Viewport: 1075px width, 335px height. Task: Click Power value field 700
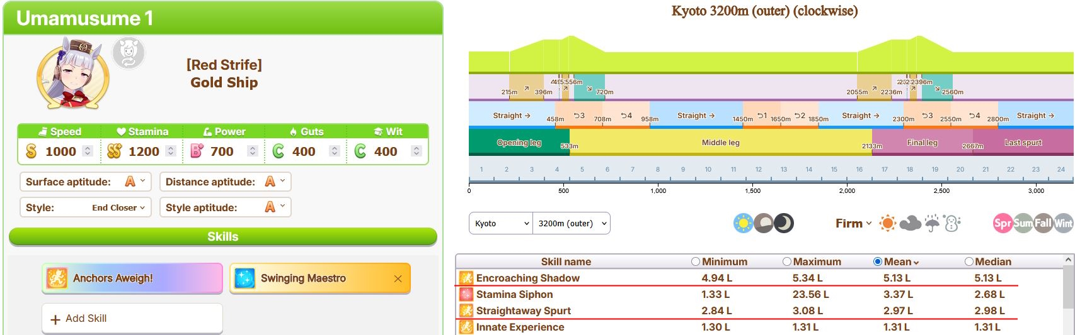click(x=222, y=151)
